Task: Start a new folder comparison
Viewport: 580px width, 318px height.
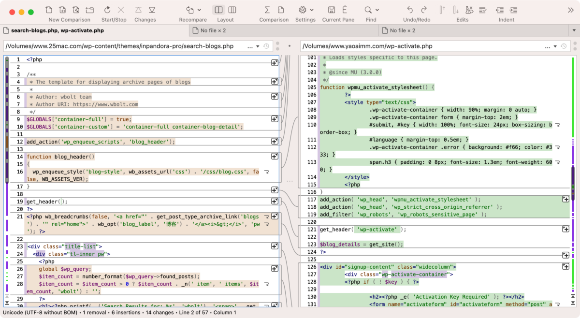Action: pyautogui.click(x=90, y=10)
